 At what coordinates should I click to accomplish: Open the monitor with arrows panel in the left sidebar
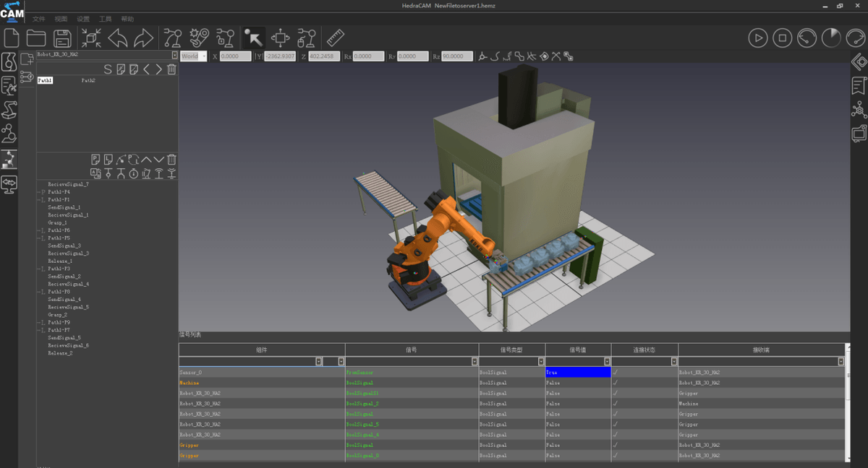pyautogui.click(x=9, y=184)
